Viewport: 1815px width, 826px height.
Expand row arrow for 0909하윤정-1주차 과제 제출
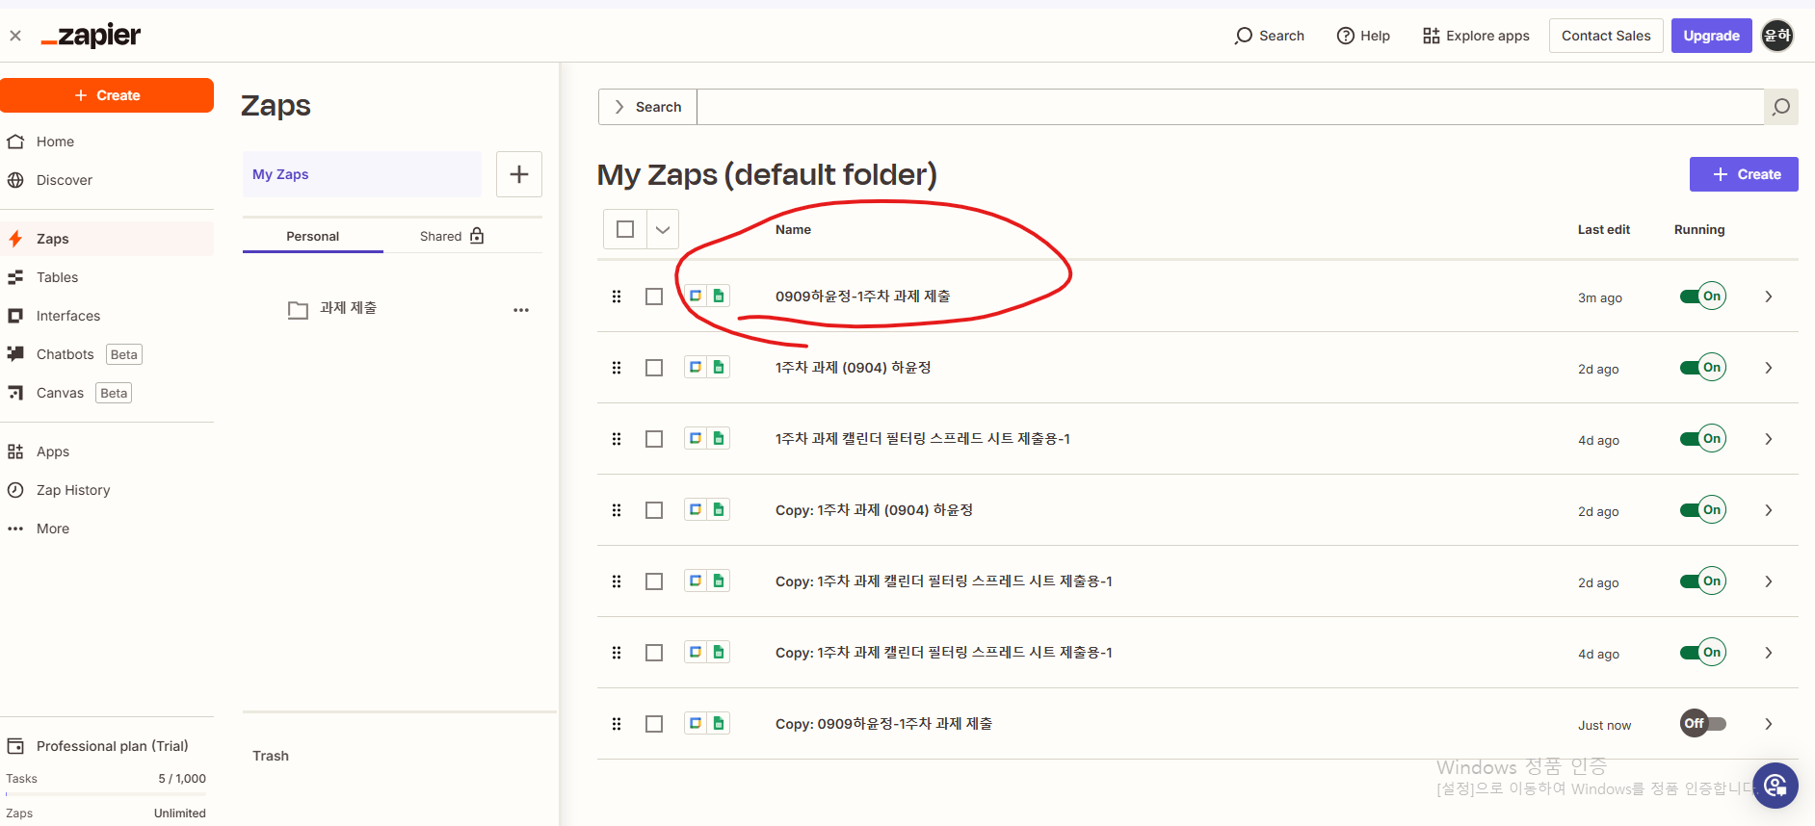click(x=1769, y=297)
